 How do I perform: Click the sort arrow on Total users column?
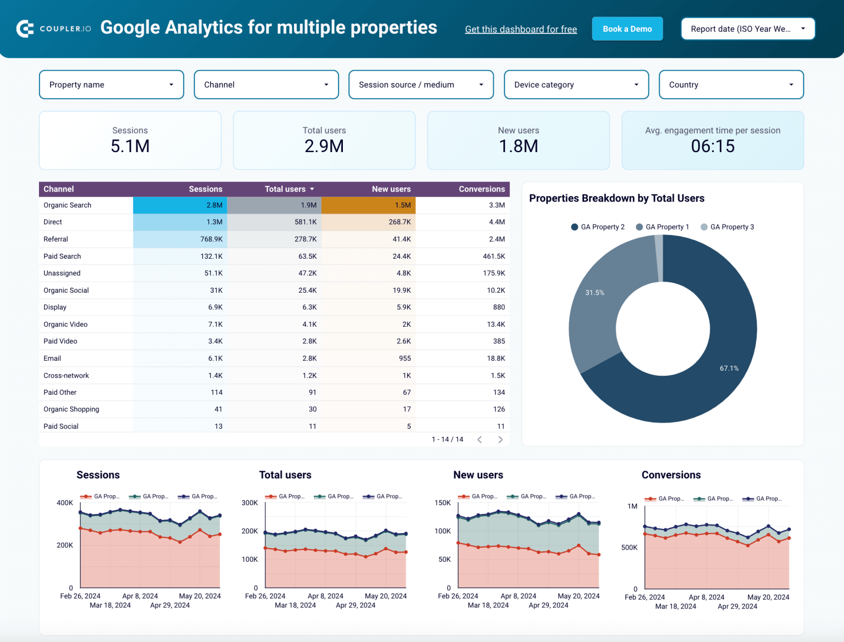pos(312,189)
